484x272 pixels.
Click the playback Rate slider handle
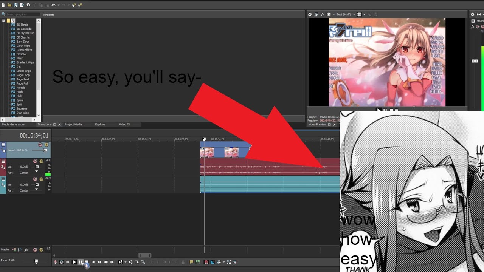pyautogui.click(x=36, y=261)
